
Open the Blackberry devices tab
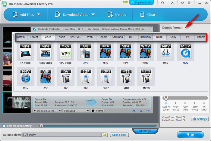coord(146,37)
